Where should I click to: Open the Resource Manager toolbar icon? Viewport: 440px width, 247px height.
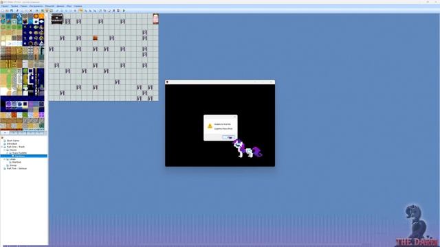104,11
